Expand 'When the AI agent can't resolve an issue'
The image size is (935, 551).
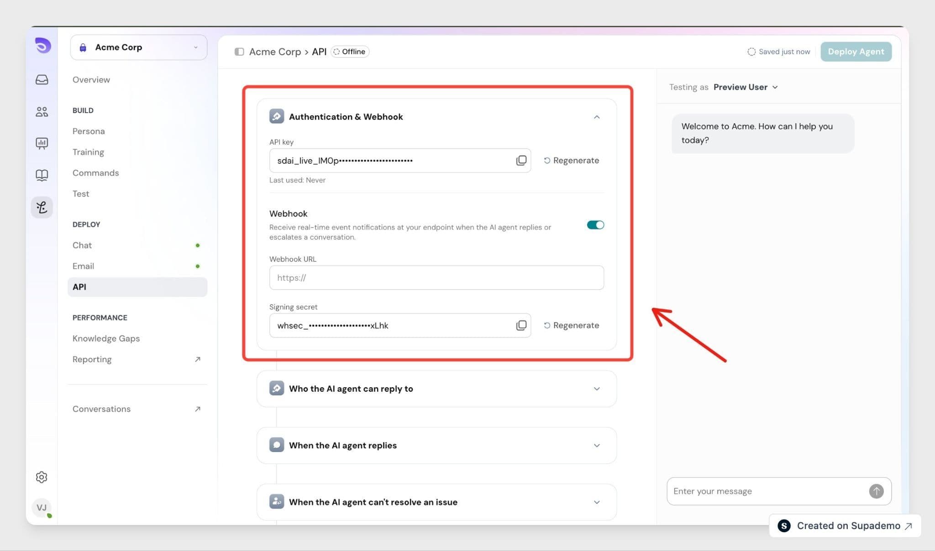point(597,502)
